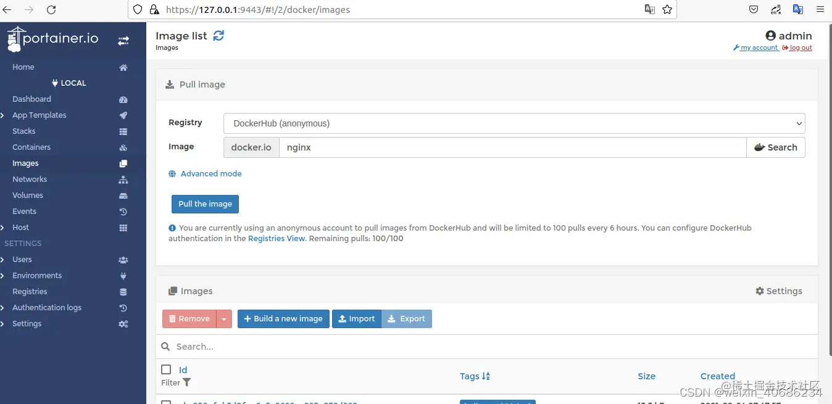This screenshot has width=832, height=404.
Task: Click the Volumes drive icon
Action: [x=123, y=196]
